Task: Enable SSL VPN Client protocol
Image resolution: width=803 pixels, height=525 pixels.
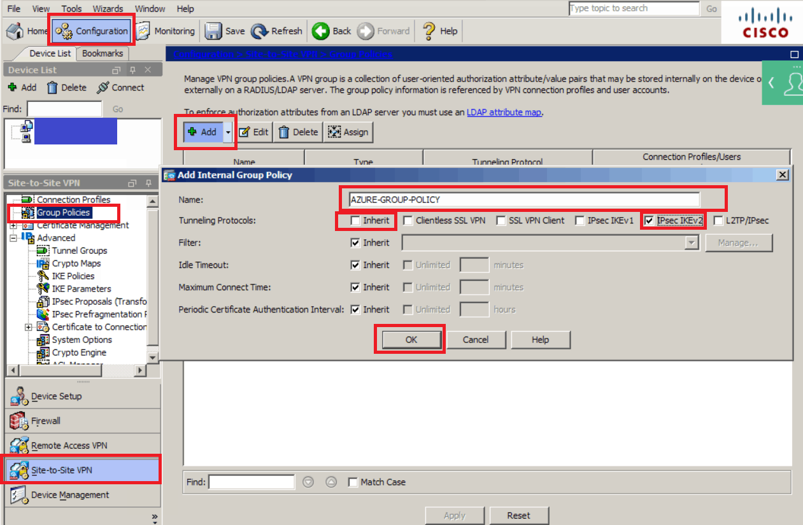Action: click(x=501, y=221)
